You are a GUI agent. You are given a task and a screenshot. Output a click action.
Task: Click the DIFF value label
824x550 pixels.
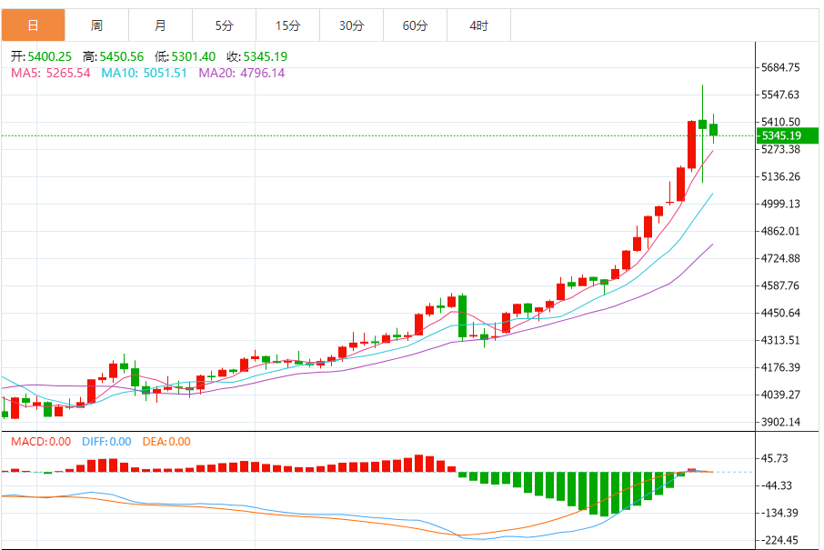pos(107,442)
